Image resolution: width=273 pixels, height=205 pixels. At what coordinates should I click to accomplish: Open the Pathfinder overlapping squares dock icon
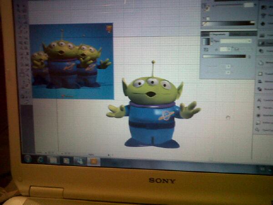tap(260, 89)
